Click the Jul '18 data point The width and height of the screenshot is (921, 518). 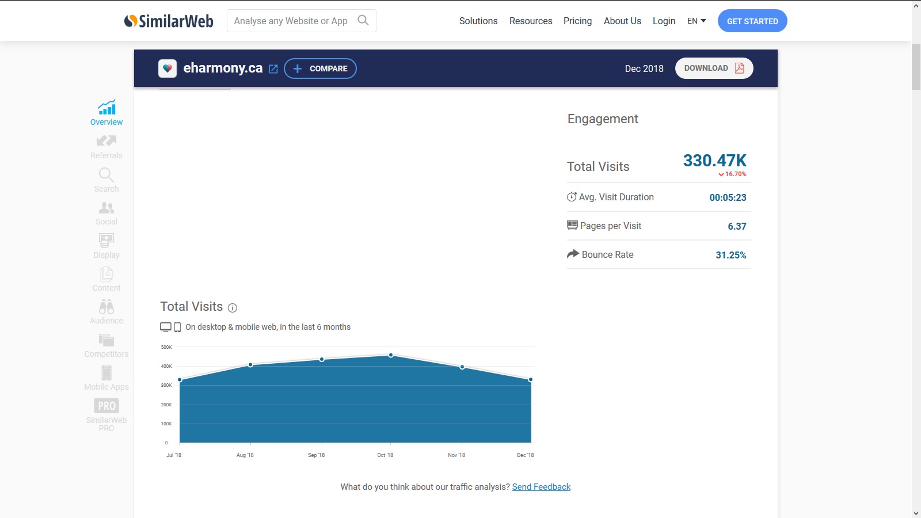(180, 380)
